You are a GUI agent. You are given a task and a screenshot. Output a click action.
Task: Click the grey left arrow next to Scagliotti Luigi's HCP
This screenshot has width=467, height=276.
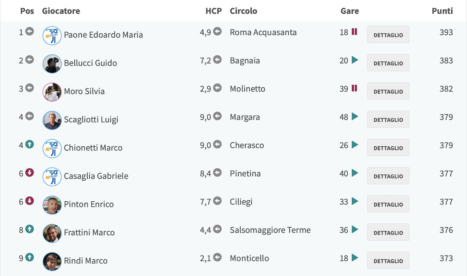pyautogui.click(x=217, y=116)
